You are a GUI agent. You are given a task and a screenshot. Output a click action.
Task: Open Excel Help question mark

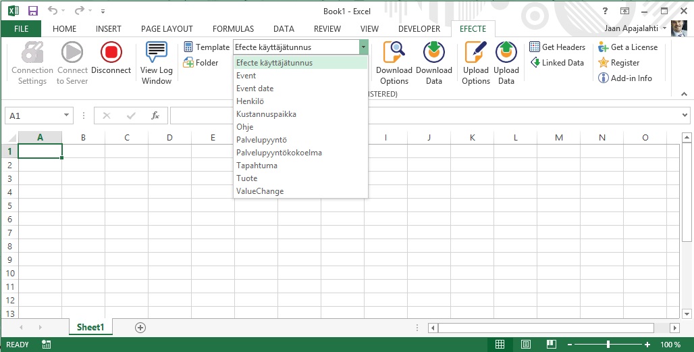[x=606, y=11]
